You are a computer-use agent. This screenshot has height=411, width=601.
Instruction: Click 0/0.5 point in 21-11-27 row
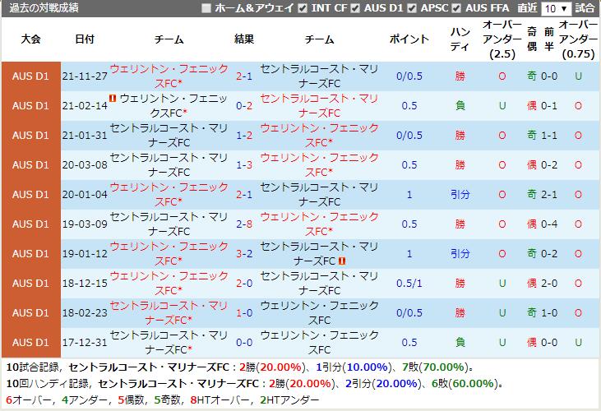tap(409, 76)
